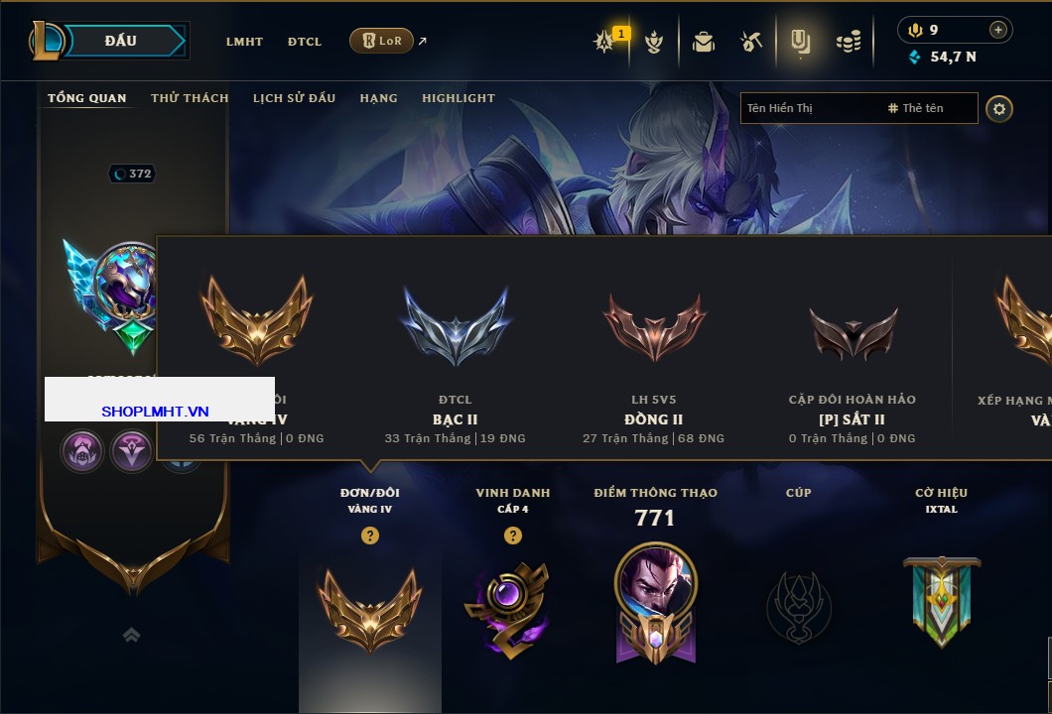This screenshot has height=714, width=1052.
Task: Click the CỜ HIỆU Ixtal banner
Action: click(942, 601)
